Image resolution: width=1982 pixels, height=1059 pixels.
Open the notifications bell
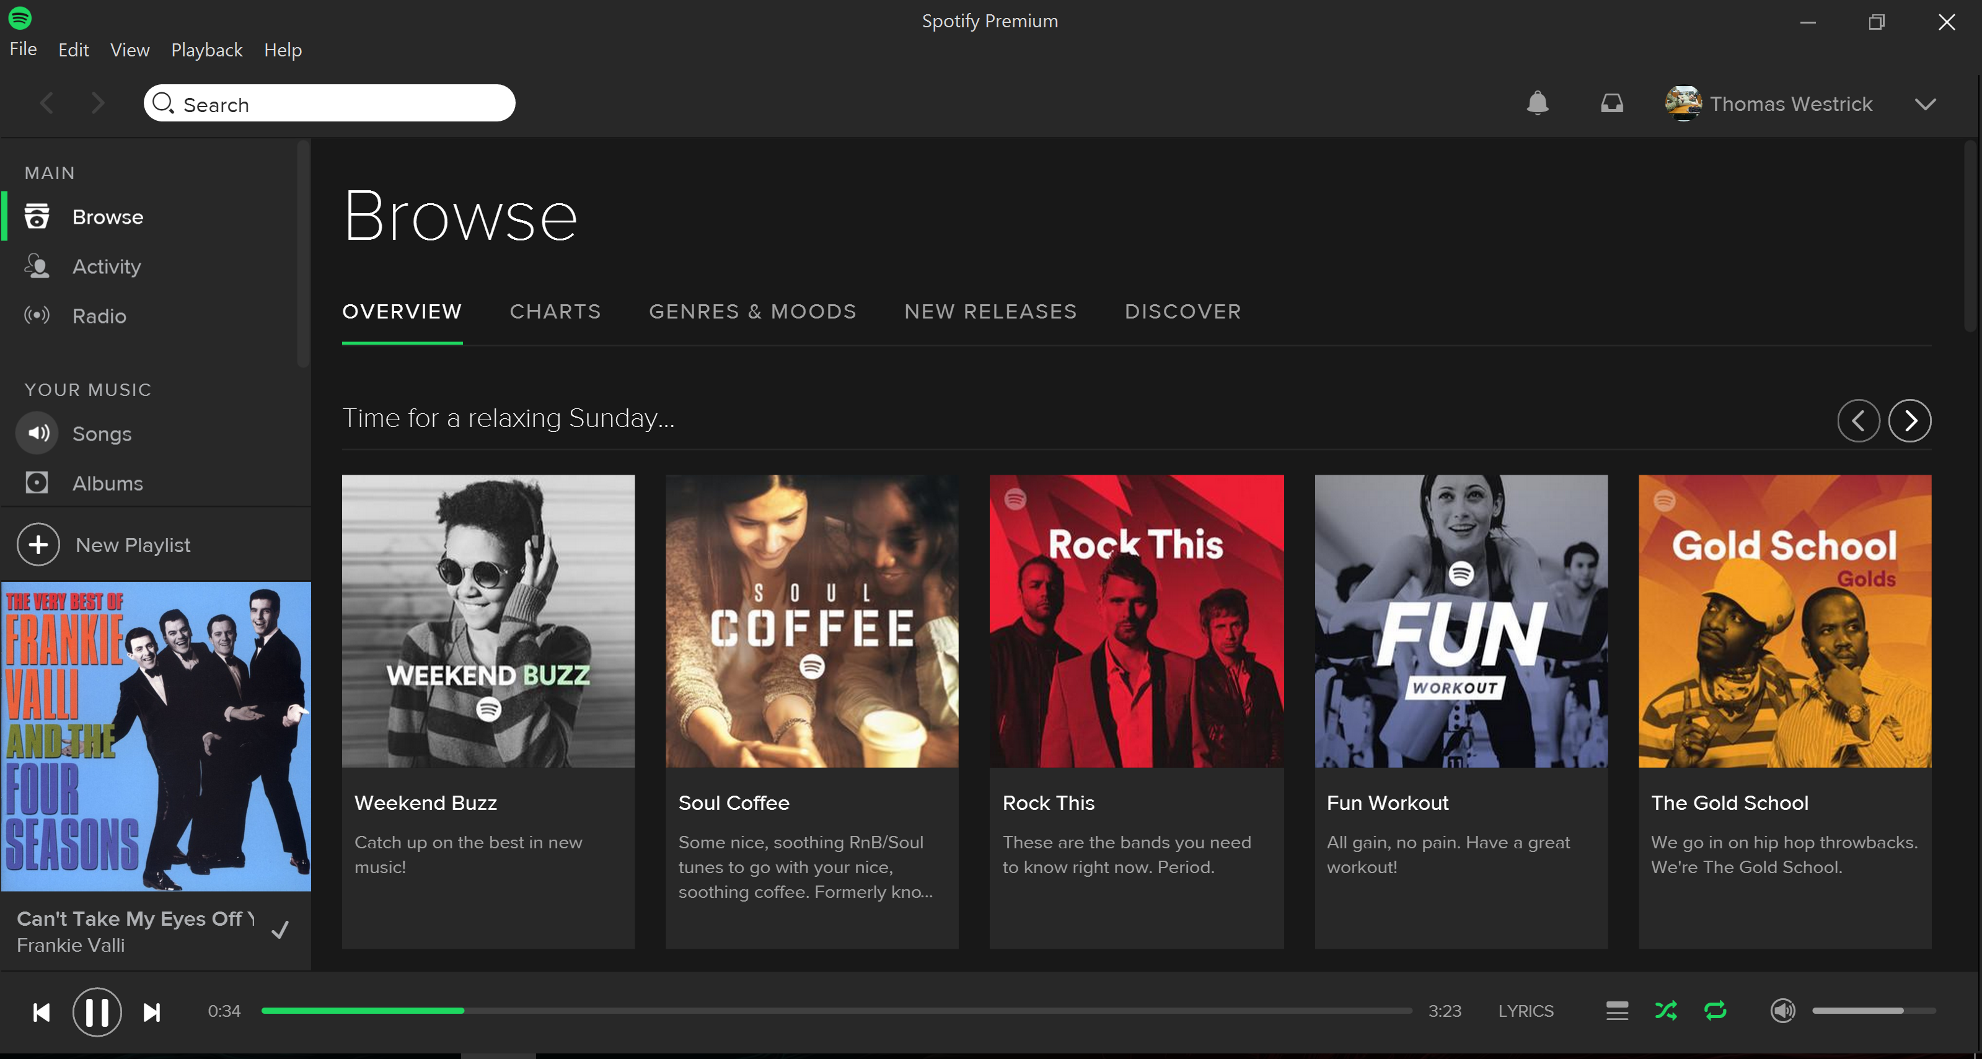pos(1536,103)
